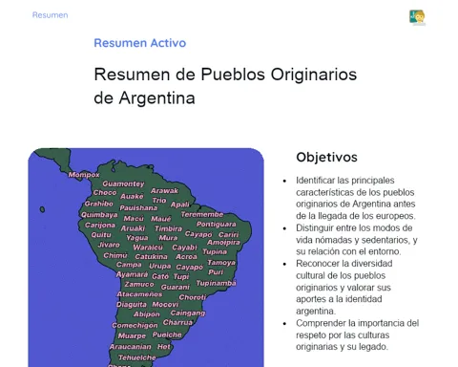
Task: Select the Comechigón label on the map
Action: (x=135, y=325)
